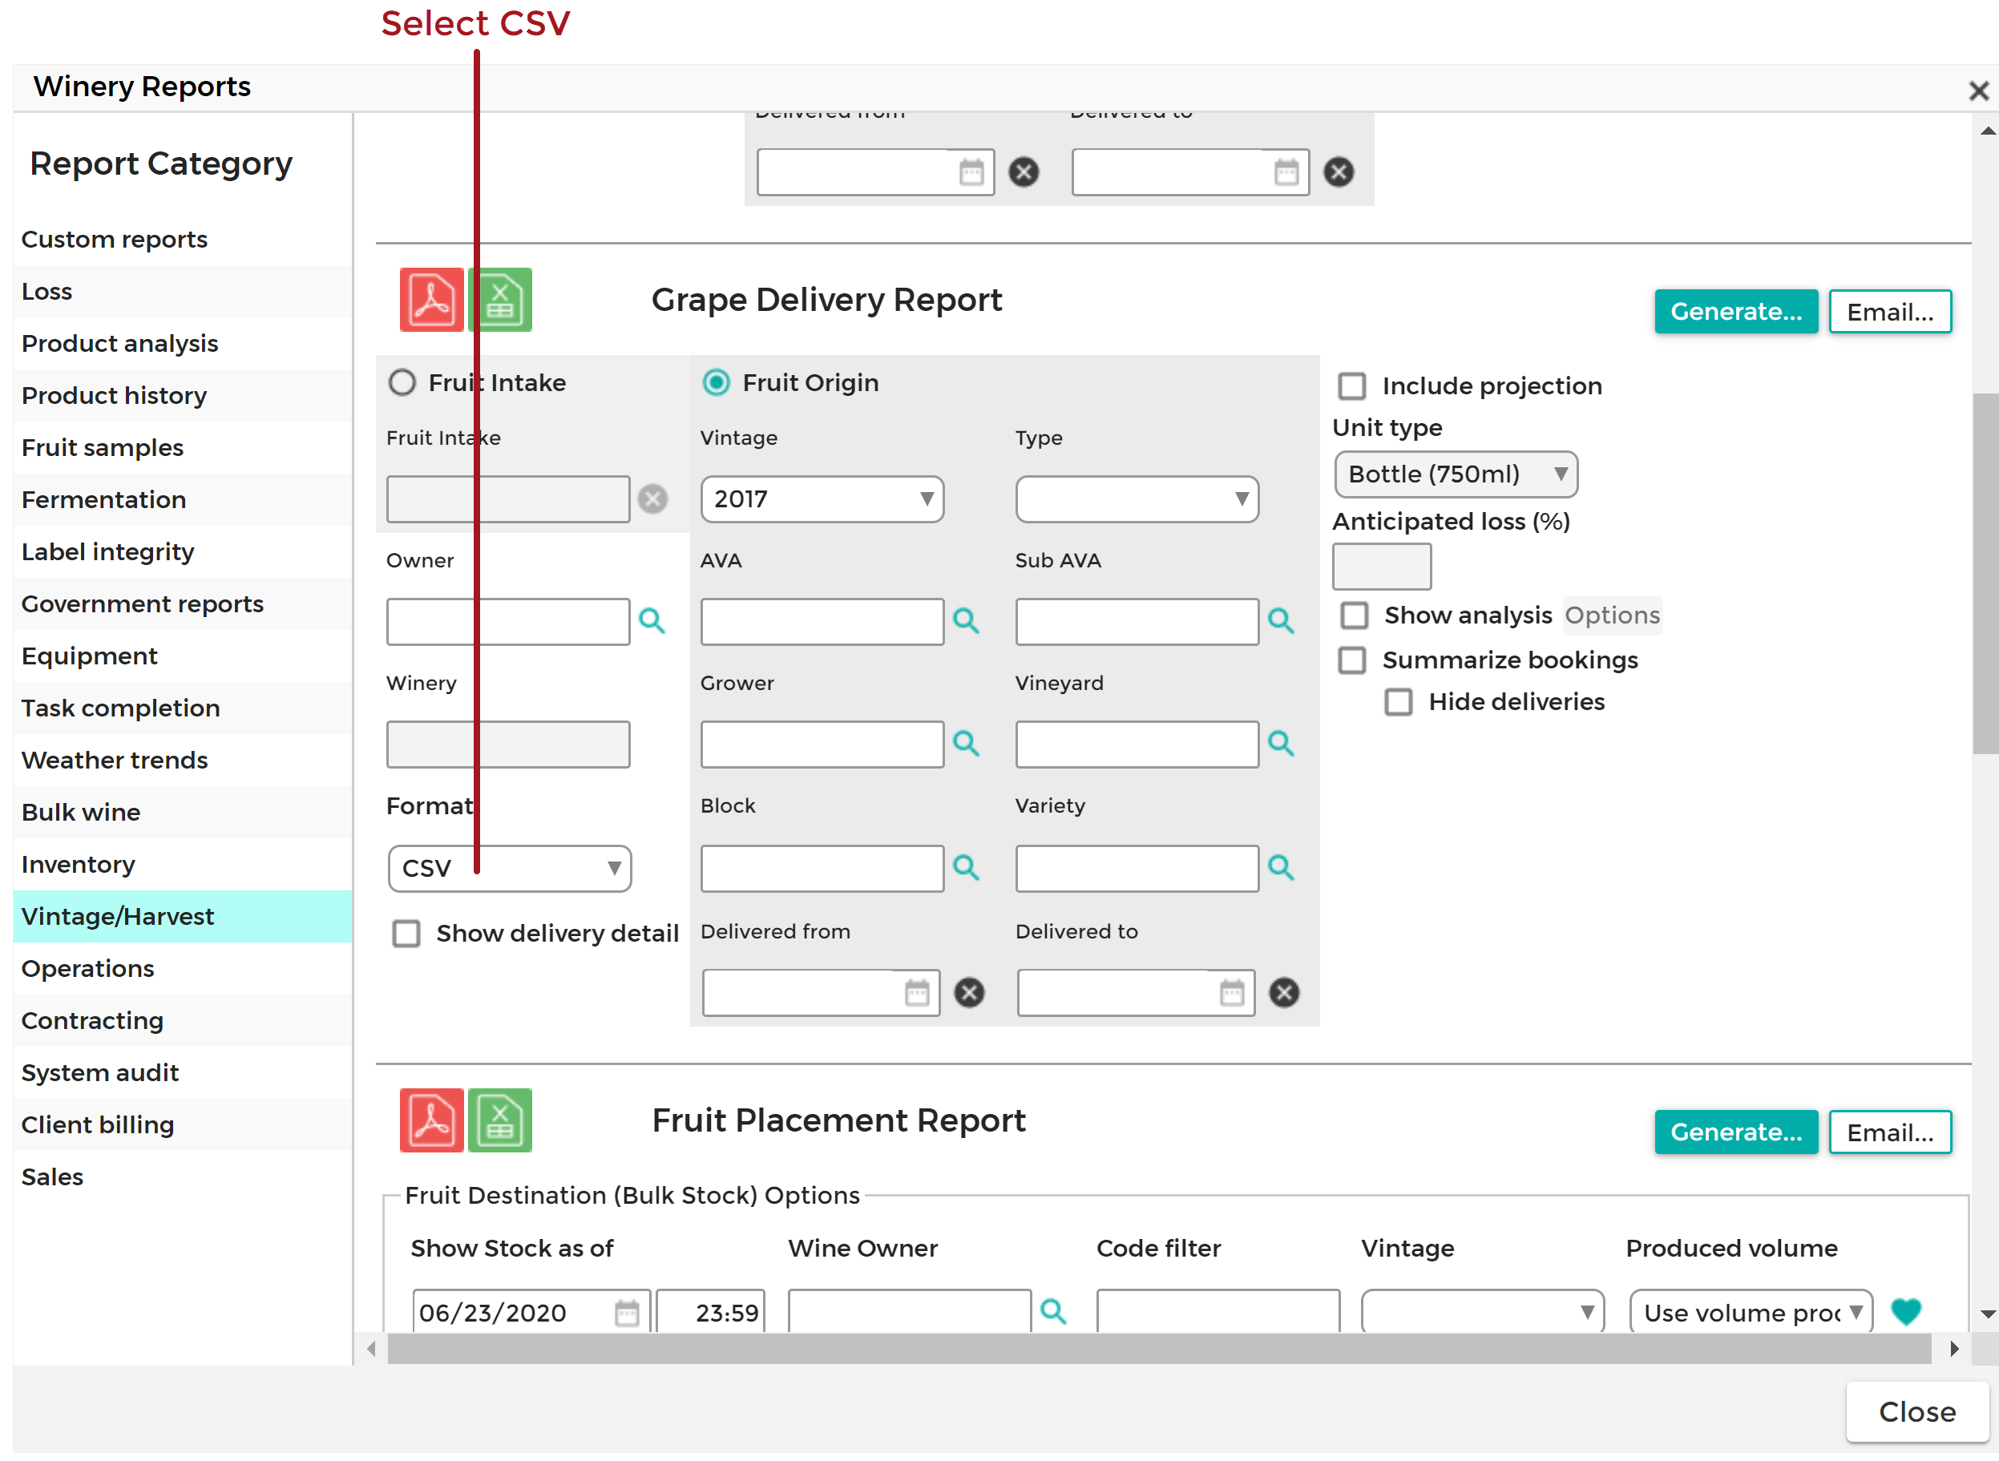Clear the Grape Delivery Delivered from date
This screenshot has height=1461, width=1999.
969,992
